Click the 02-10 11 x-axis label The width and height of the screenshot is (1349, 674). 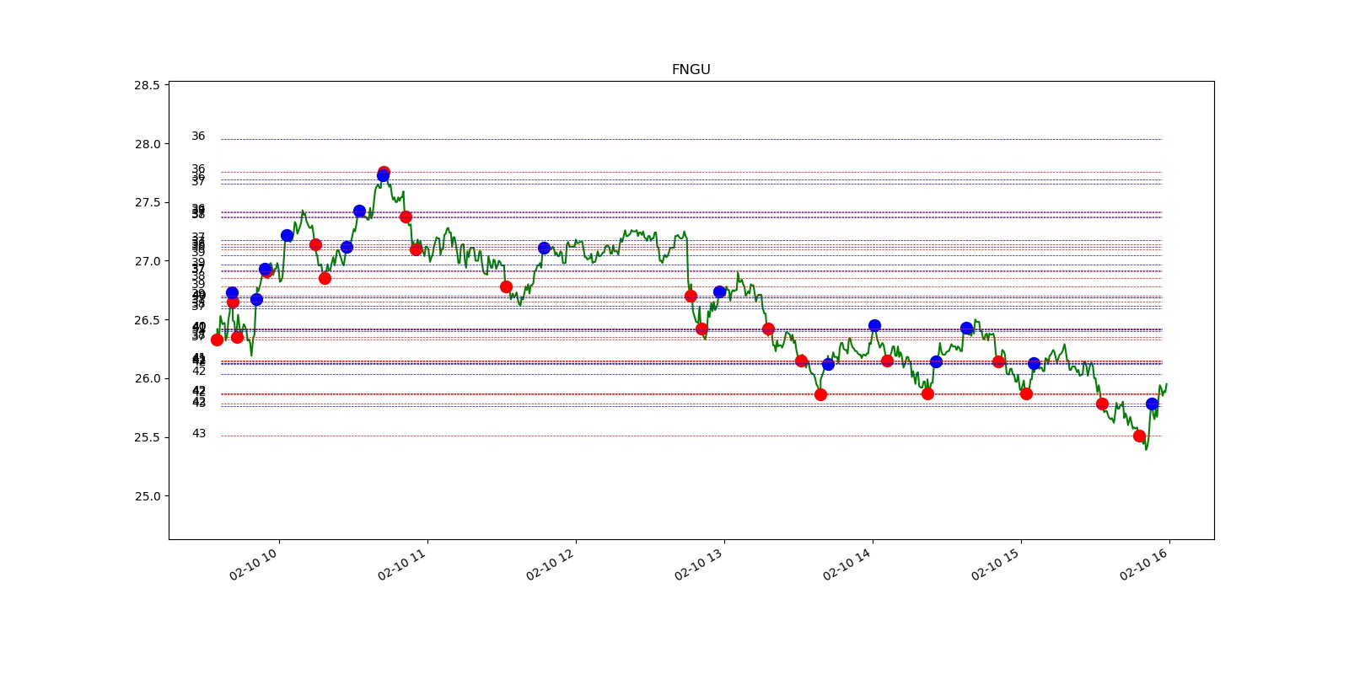coord(402,564)
